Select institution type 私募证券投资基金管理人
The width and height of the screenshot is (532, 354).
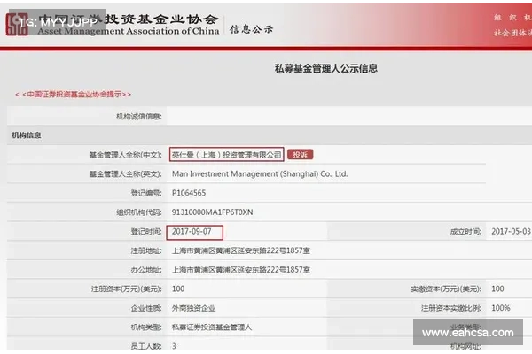tap(212, 327)
